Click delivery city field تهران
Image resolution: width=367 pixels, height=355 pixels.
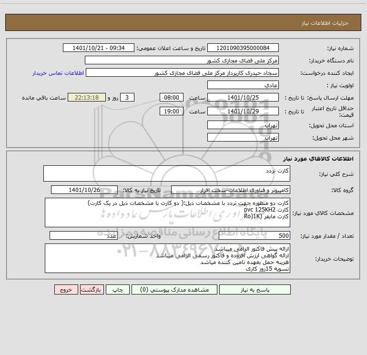(243, 137)
